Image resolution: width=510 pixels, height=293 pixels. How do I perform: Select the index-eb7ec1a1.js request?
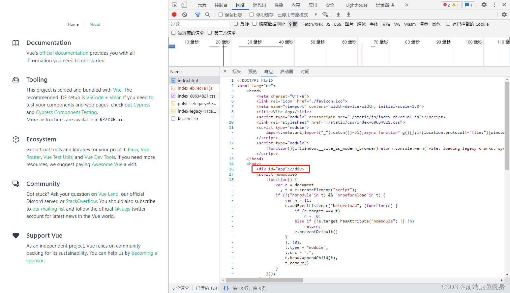(194, 88)
